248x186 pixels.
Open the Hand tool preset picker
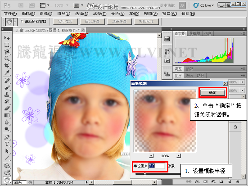pos(15,22)
